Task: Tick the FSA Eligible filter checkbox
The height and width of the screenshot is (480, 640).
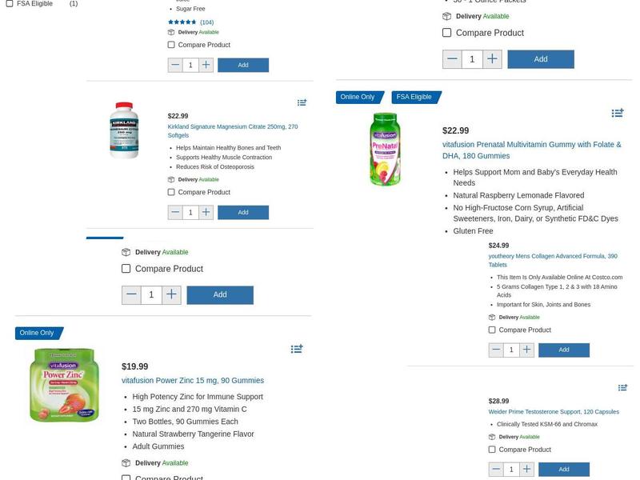Action: point(10,4)
